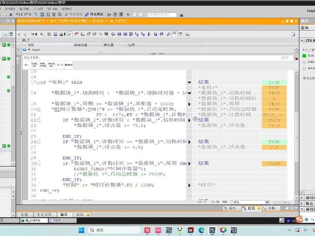Open the 工具(T) menu
This screenshot has width=315, height=236.
point(38,9)
